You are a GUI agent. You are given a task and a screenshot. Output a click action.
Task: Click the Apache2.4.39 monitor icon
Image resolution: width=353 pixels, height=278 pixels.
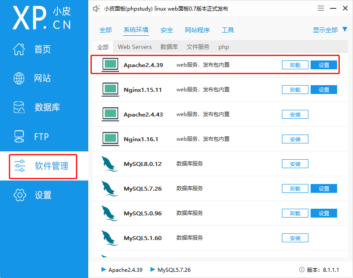110,65
